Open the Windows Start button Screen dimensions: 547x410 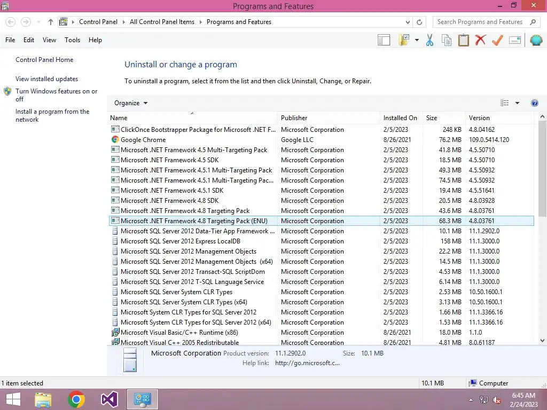pyautogui.click(x=13, y=399)
